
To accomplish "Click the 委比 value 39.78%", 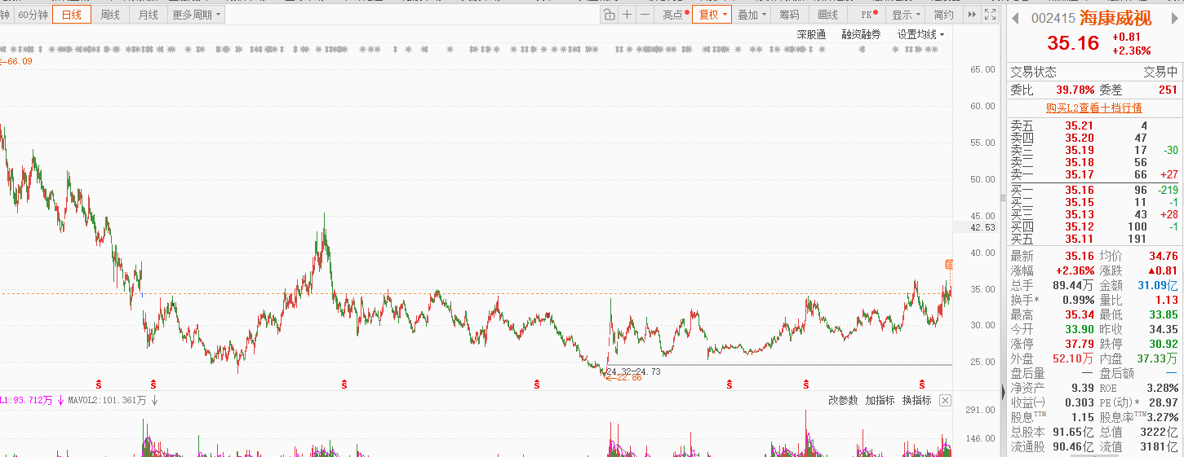I will tap(1075, 90).
